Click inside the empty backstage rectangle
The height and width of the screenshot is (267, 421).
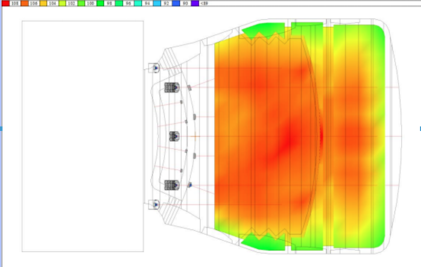82,136
